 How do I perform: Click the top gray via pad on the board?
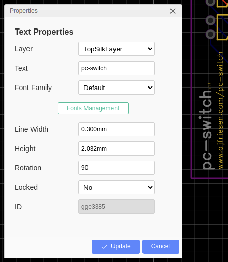210,3
